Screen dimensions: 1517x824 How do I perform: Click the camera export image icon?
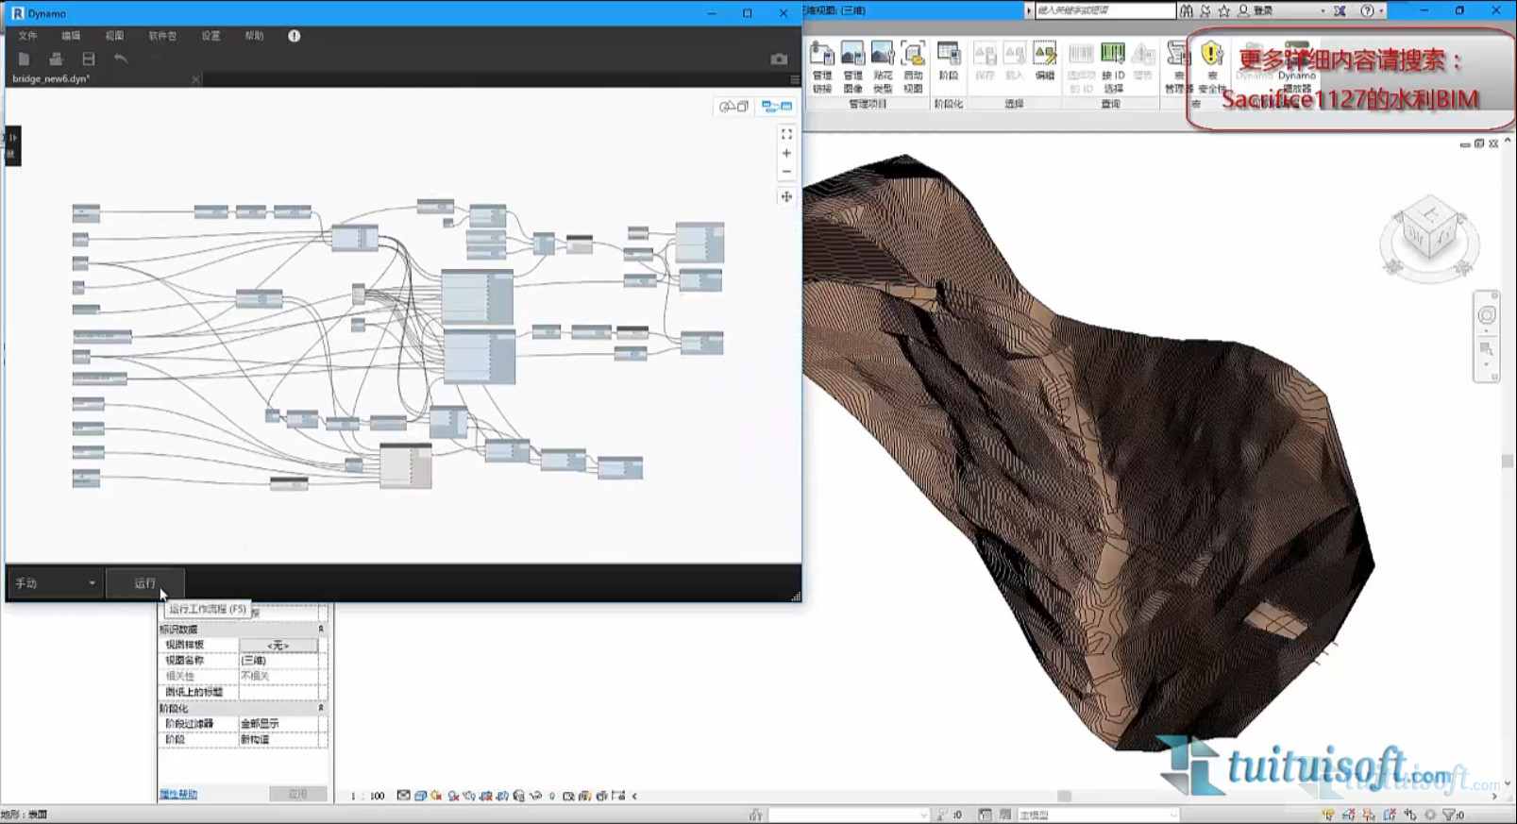click(779, 59)
